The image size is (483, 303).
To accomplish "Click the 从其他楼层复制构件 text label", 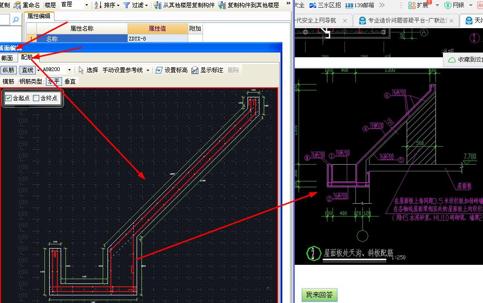I will (189, 5).
